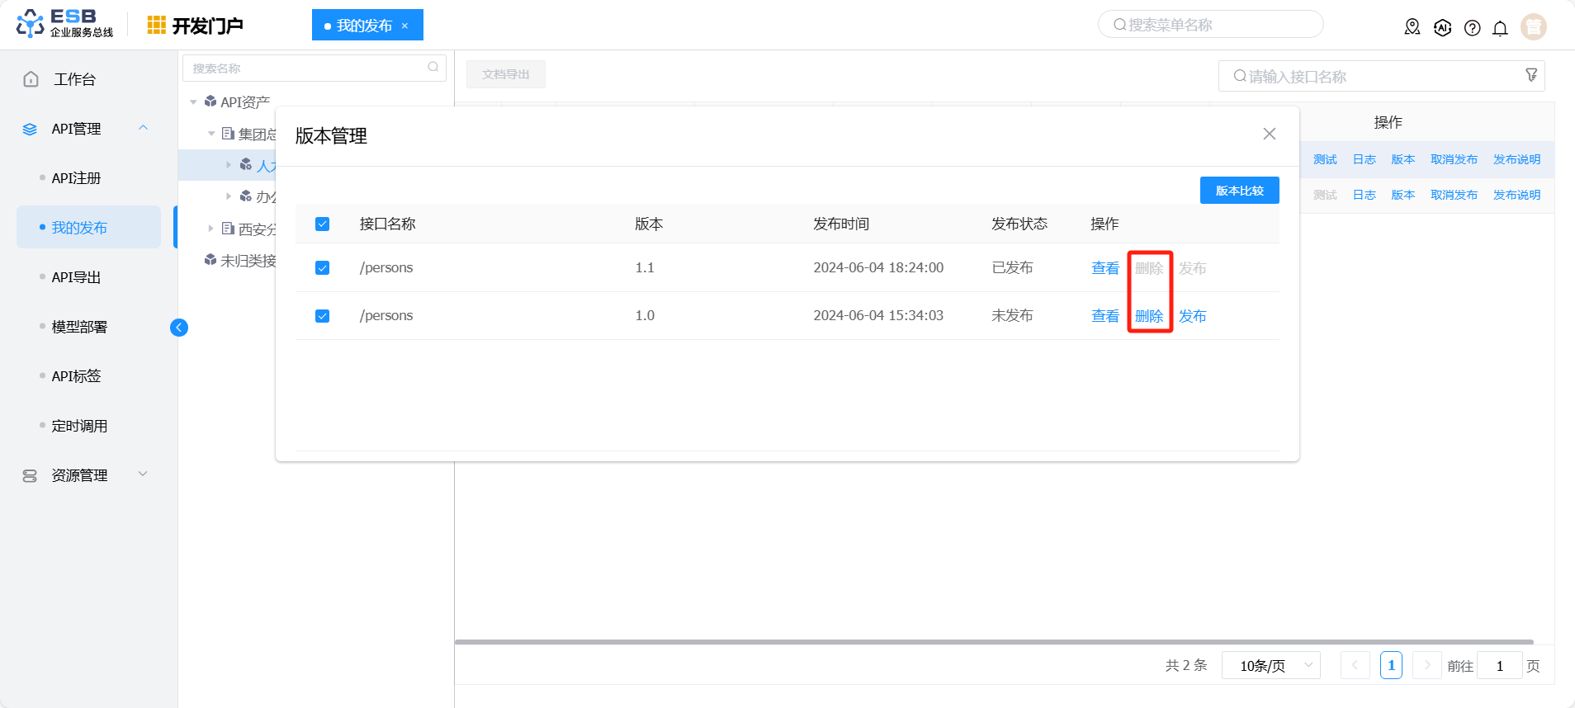The height and width of the screenshot is (708, 1575).
Task: Focus the 搜索名称 tree search field
Action: tap(314, 68)
